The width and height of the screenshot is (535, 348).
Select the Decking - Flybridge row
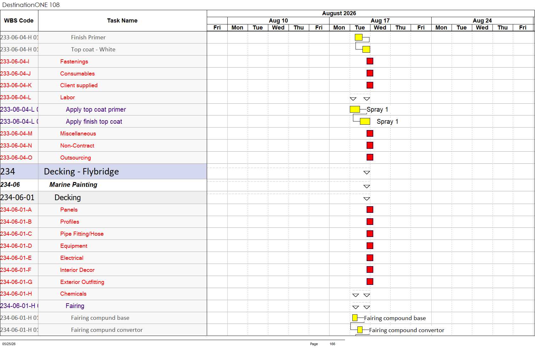point(103,172)
